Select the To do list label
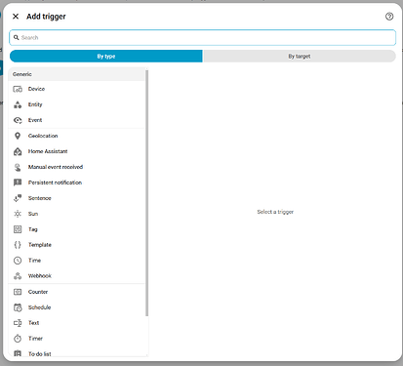Image resolution: width=403 pixels, height=366 pixels. click(x=40, y=354)
